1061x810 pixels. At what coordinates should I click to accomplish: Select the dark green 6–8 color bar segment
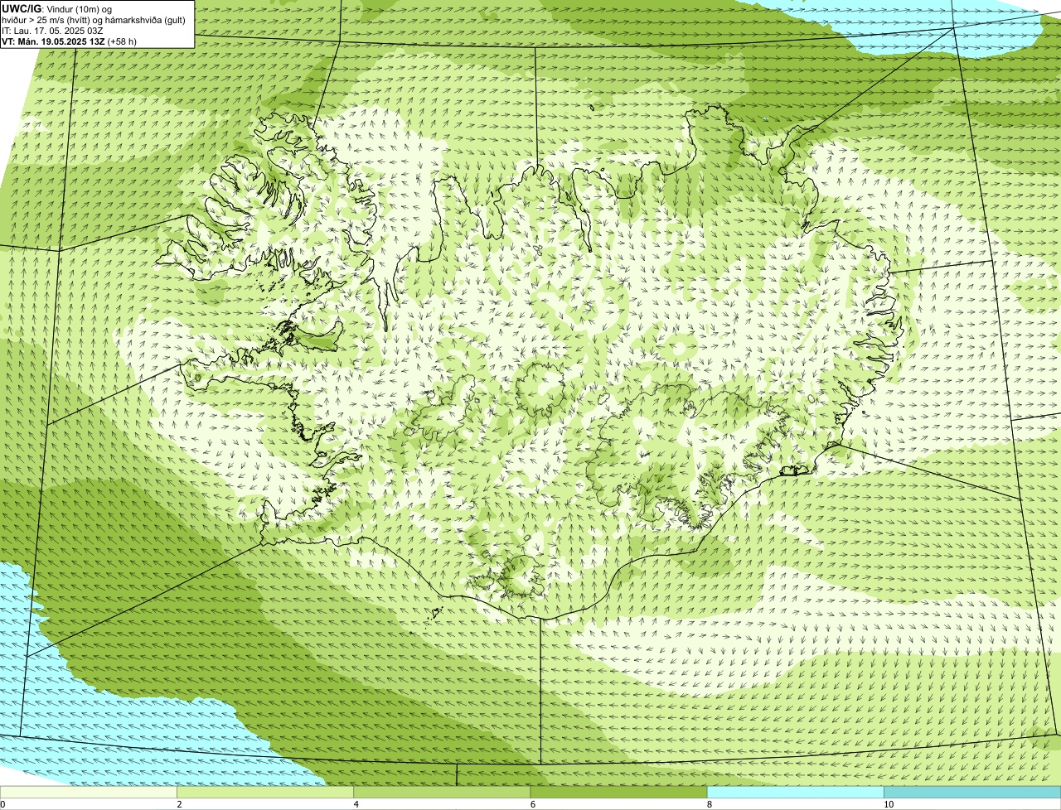618,793
